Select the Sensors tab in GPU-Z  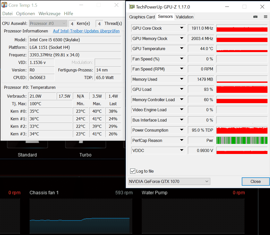pos(165,17)
